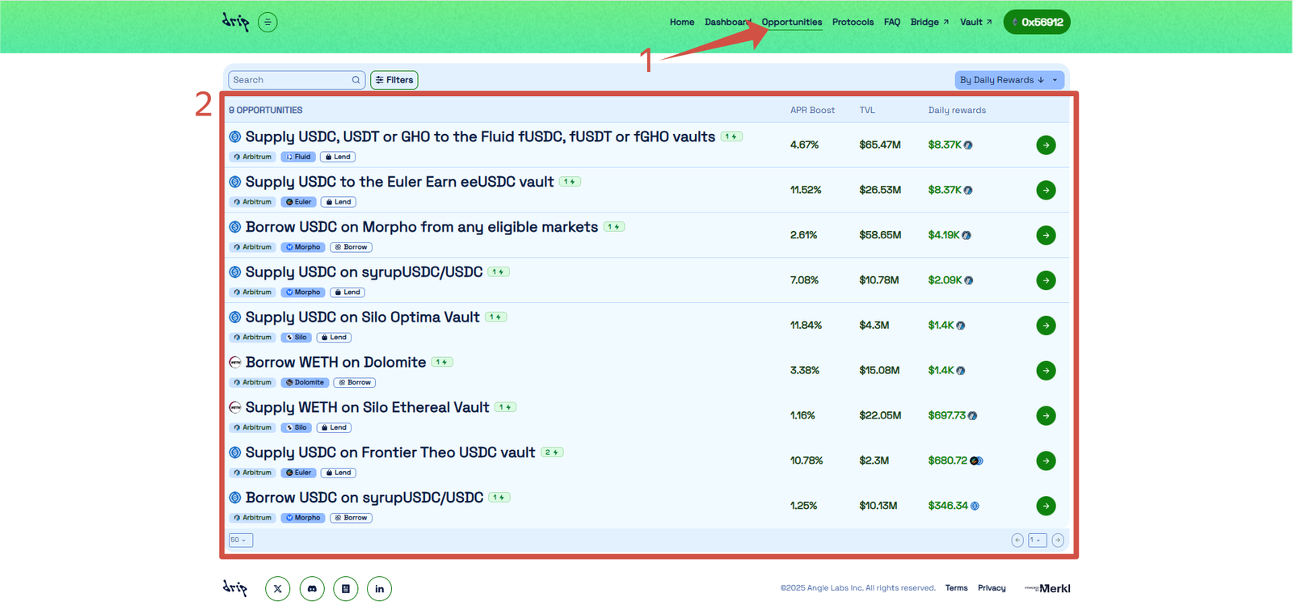Click the blog/document icon in footer
The width and height of the screenshot is (1293, 614).
[346, 589]
